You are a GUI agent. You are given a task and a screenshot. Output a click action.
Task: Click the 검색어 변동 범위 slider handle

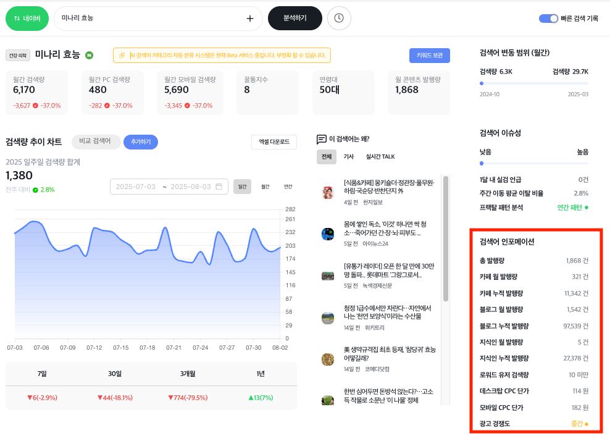pos(482,83)
